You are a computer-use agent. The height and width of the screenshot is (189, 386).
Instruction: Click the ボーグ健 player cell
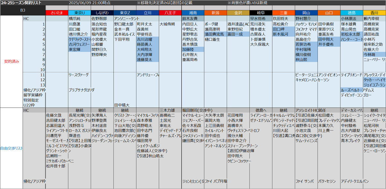tap(215, 24)
